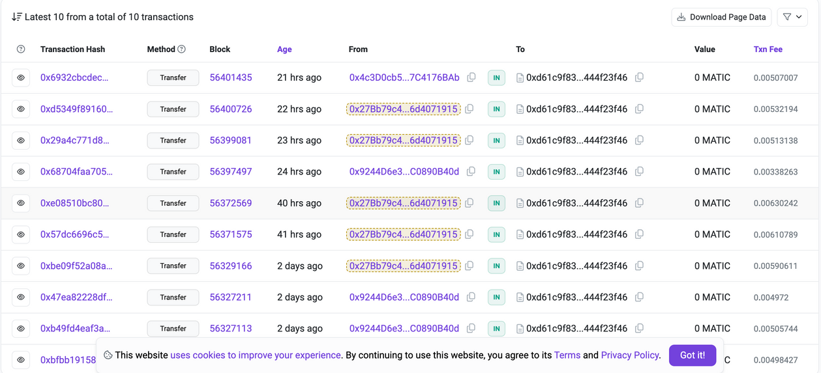The height and width of the screenshot is (373, 821).
Task: Click the help icon beside the Method header
Action: (182, 49)
